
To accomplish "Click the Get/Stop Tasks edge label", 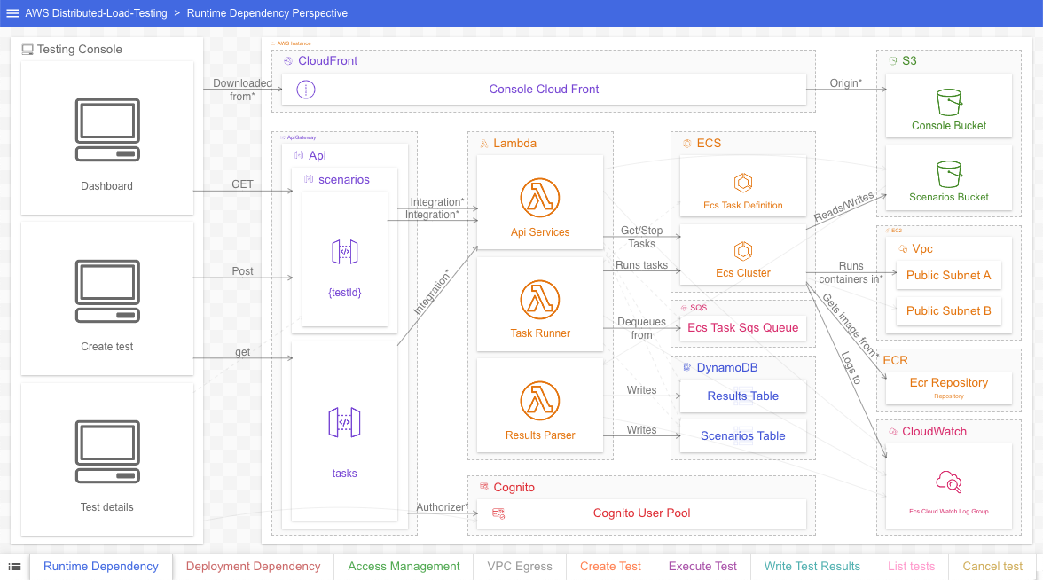I will [x=642, y=238].
